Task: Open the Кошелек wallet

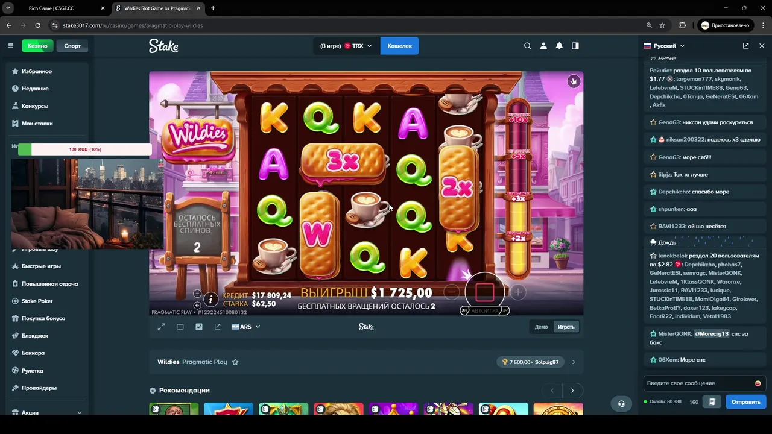Action: pyautogui.click(x=399, y=46)
